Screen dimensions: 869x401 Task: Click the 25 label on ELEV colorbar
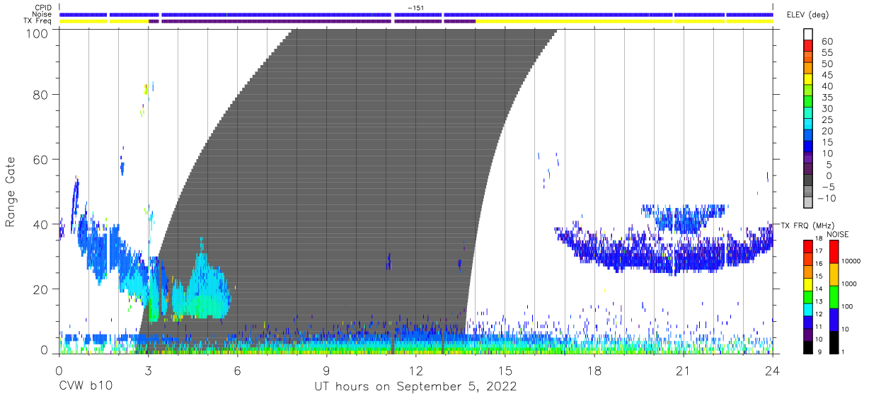coord(827,120)
